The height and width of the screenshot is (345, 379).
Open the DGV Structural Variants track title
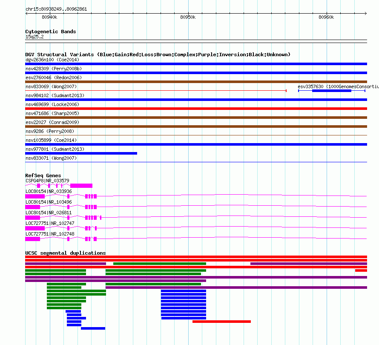point(158,55)
